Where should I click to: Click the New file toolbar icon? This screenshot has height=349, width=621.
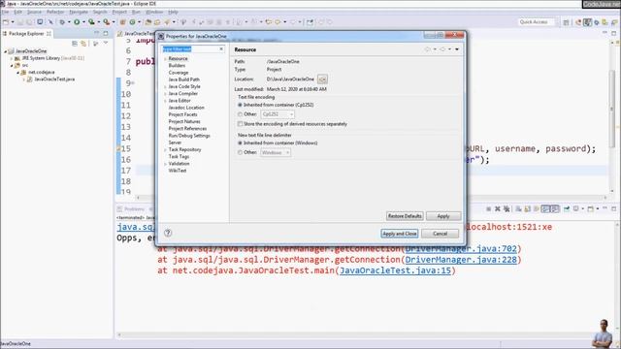click(x=6, y=22)
